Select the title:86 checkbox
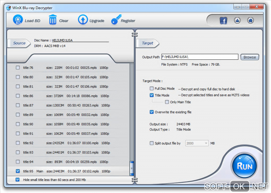The image size is (271, 193). tap(18, 96)
